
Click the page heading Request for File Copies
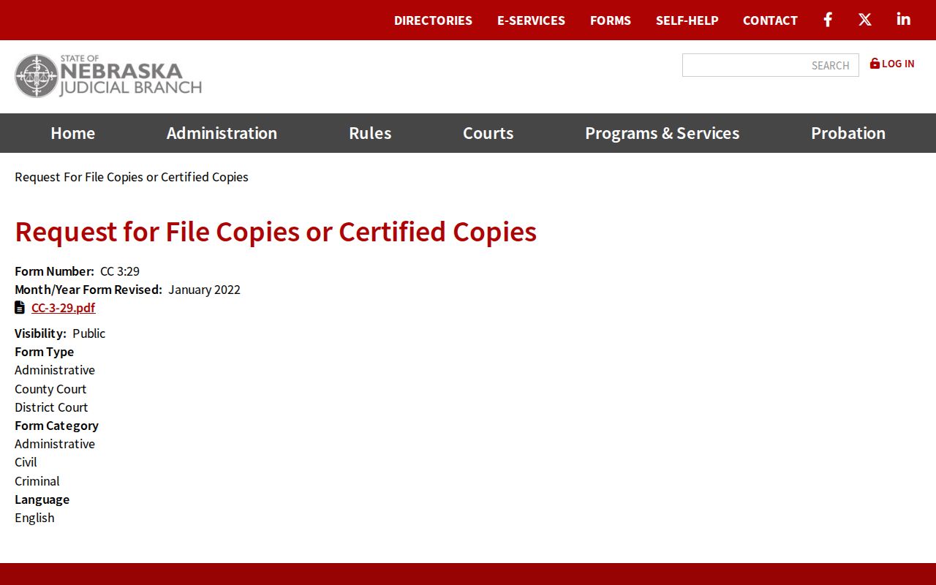[x=276, y=232]
